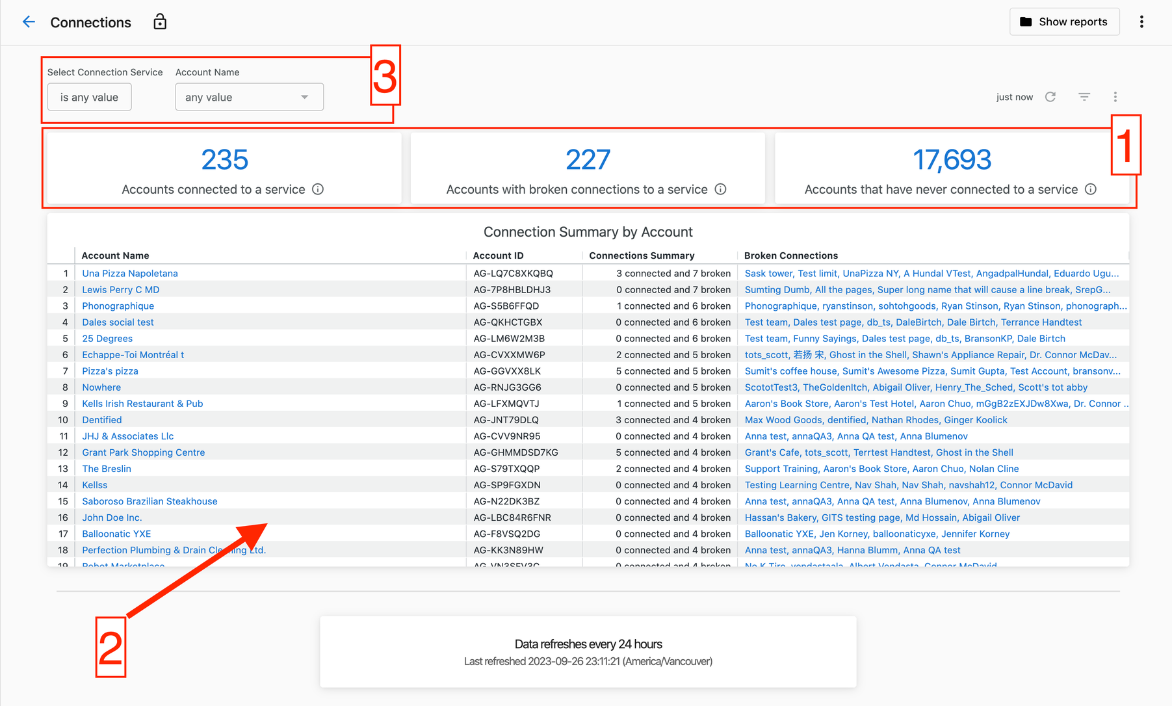Open Grant Park Shopping Centre link

143,452
